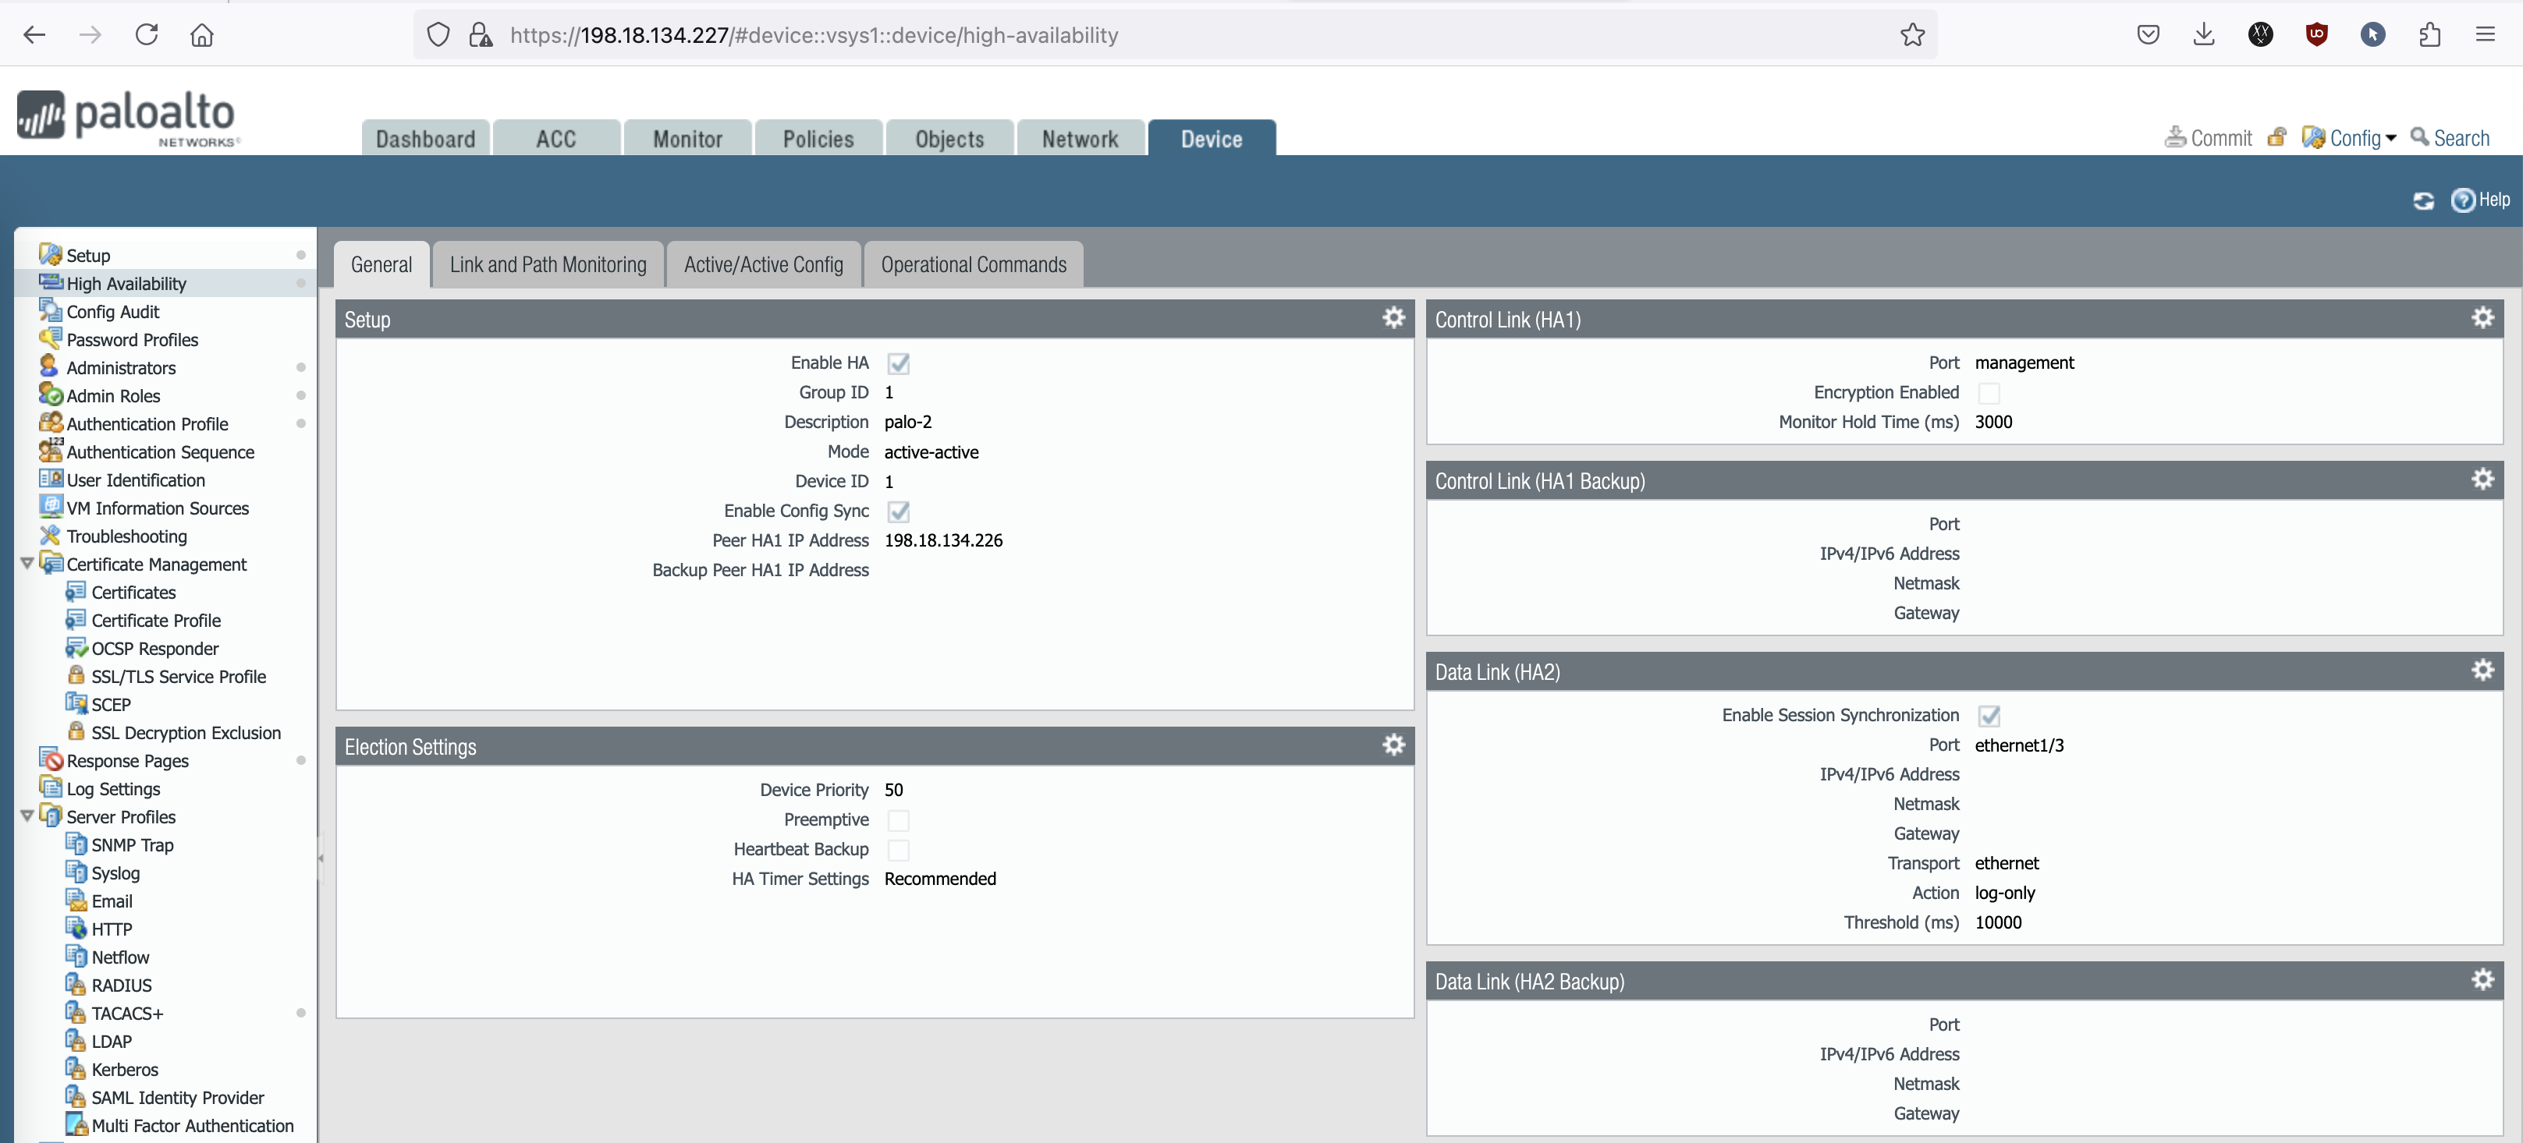Toggle the Preemptive checkbox
Viewport: 2523px width, 1143px height.
point(898,820)
